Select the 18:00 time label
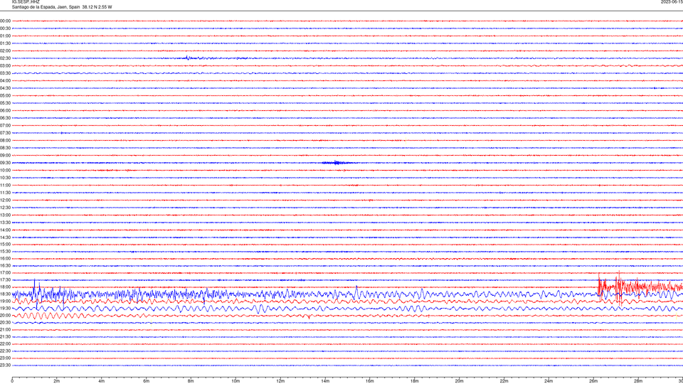The width and height of the screenshot is (683, 384). (5, 287)
